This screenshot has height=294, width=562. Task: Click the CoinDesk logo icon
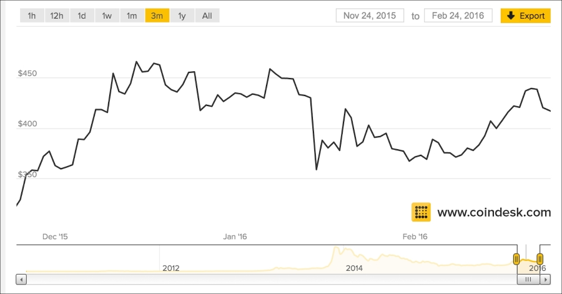pyautogui.click(x=421, y=212)
